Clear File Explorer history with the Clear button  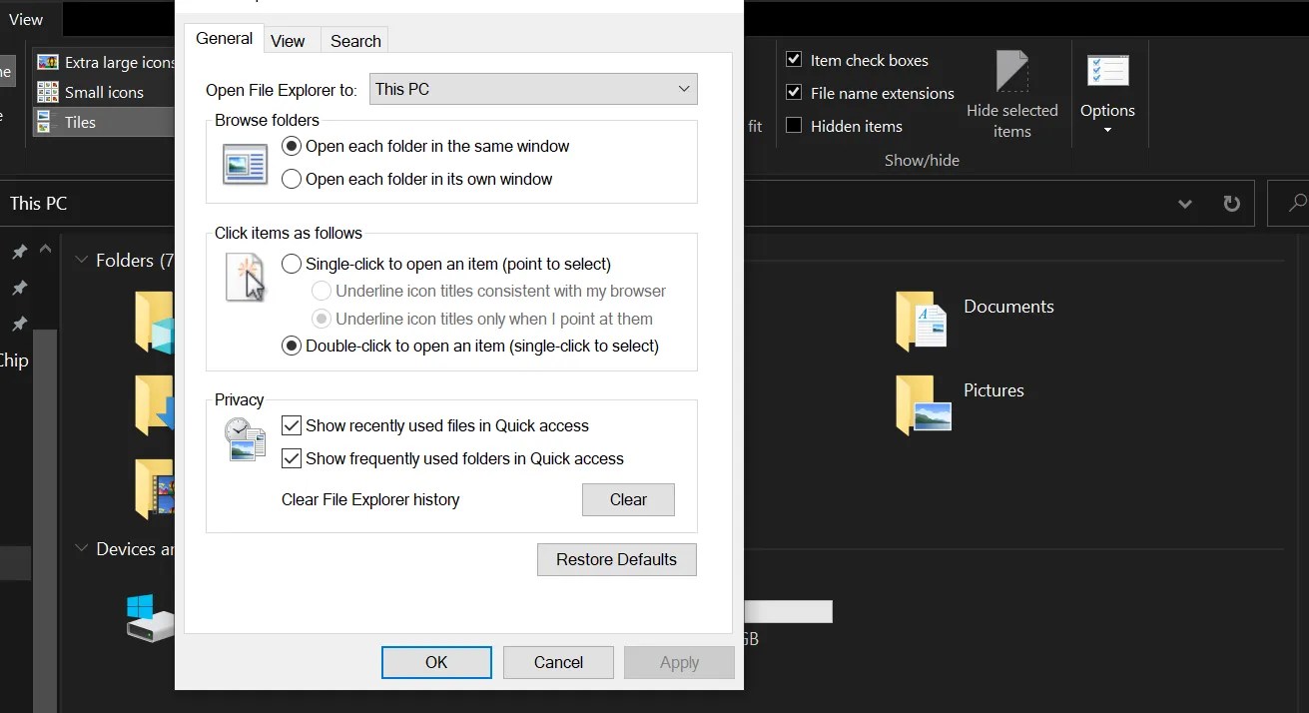(628, 499)
